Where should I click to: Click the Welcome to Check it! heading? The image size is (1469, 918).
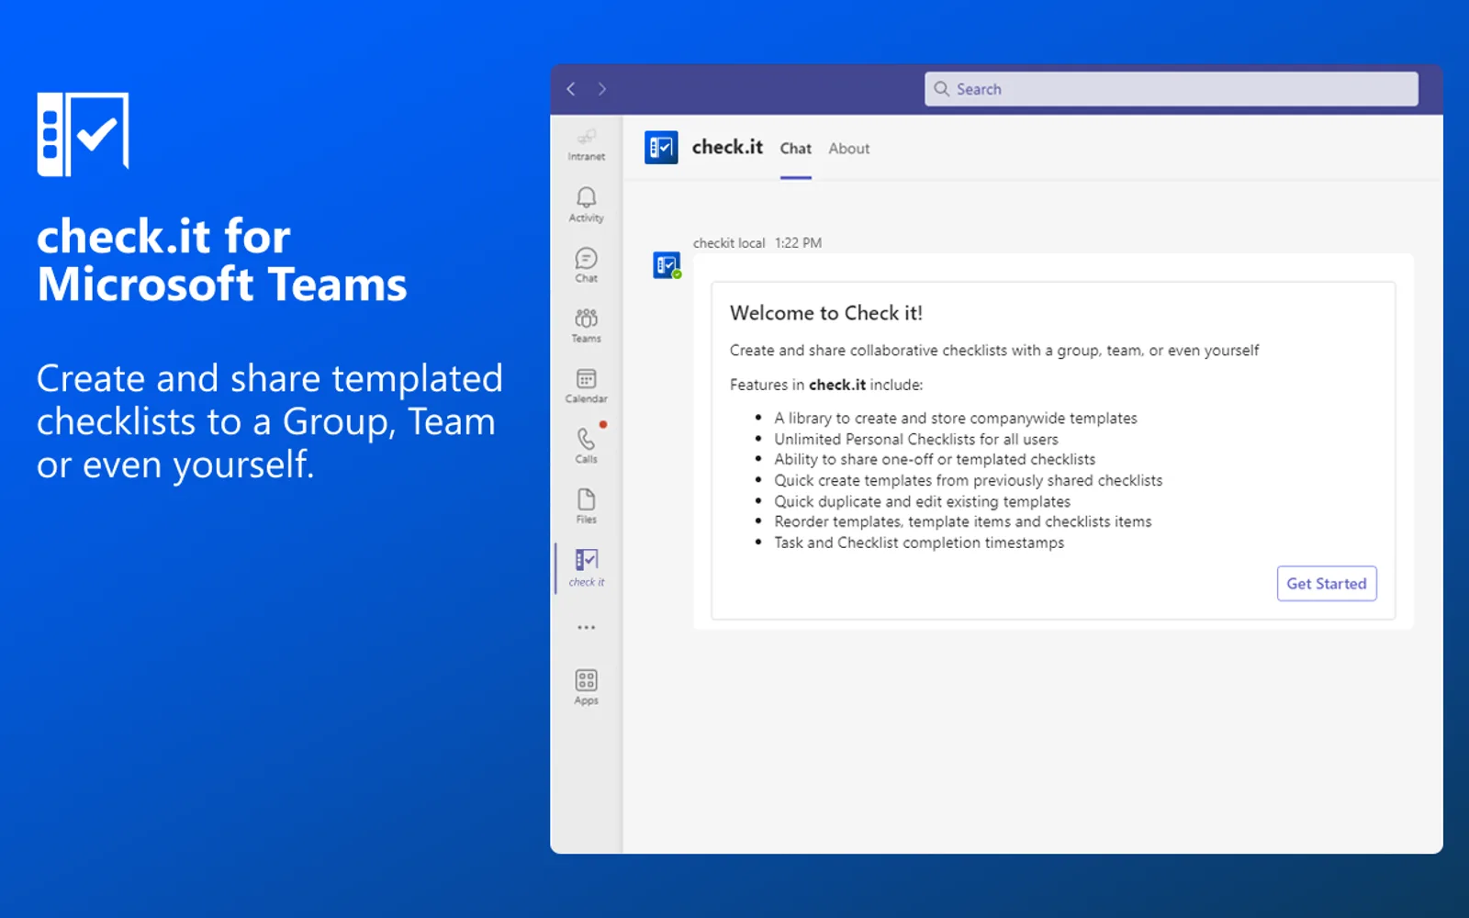coord(826,313)
